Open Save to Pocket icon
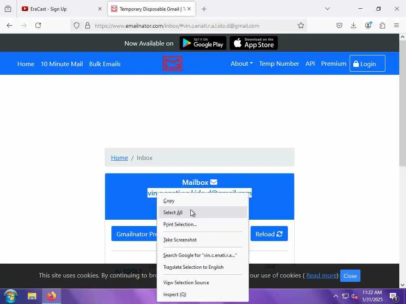The height and width of the screenshot is (304, 406). [x=339, y=25]
